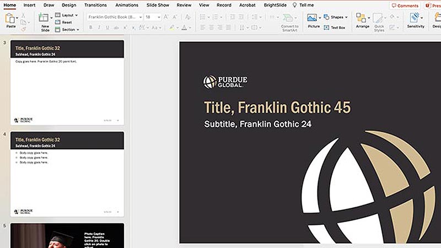Click the bullet list icon
The image size is (441, 248).
202,17
